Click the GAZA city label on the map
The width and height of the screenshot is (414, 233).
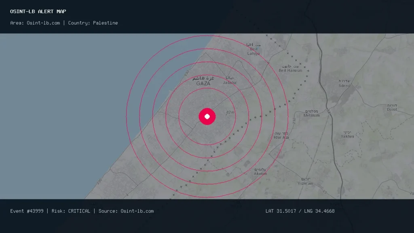click(203, 81)
